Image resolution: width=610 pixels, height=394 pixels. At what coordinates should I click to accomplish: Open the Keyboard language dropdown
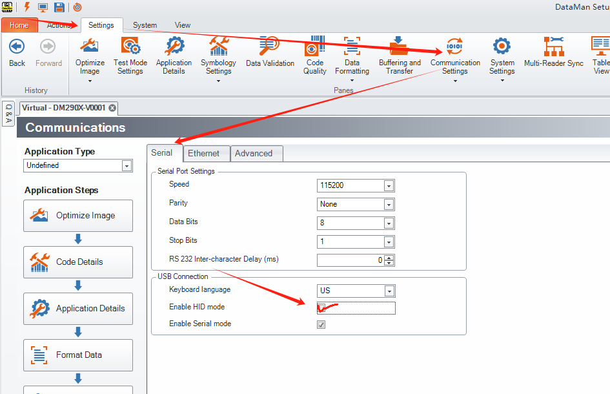389,291
